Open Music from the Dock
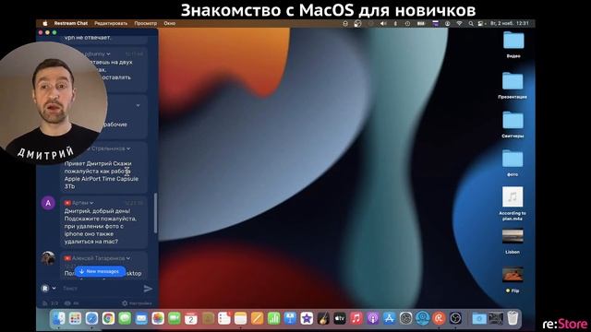This screenshot has height=332, width=591. pyautogui.click(x=356, y=318)
